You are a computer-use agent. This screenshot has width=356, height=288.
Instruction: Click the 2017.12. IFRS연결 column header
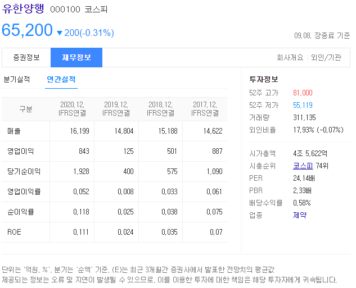coord(205,109)
